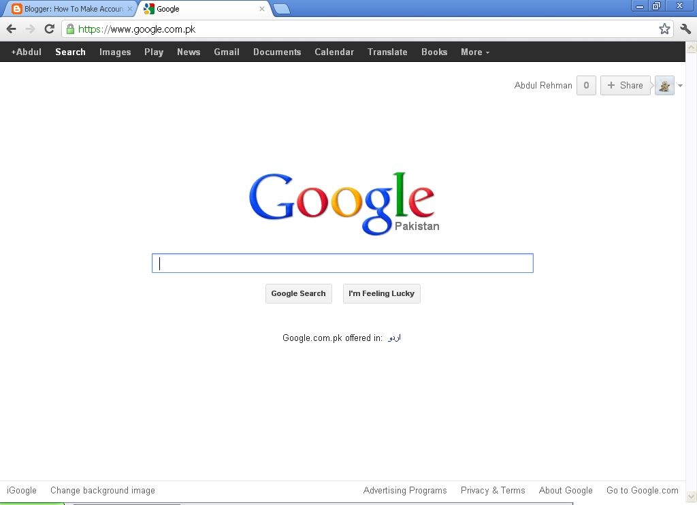This screenshot has height=505, width=697.
Task: Switch to the Urdu language link
Action: click(394, 338)
